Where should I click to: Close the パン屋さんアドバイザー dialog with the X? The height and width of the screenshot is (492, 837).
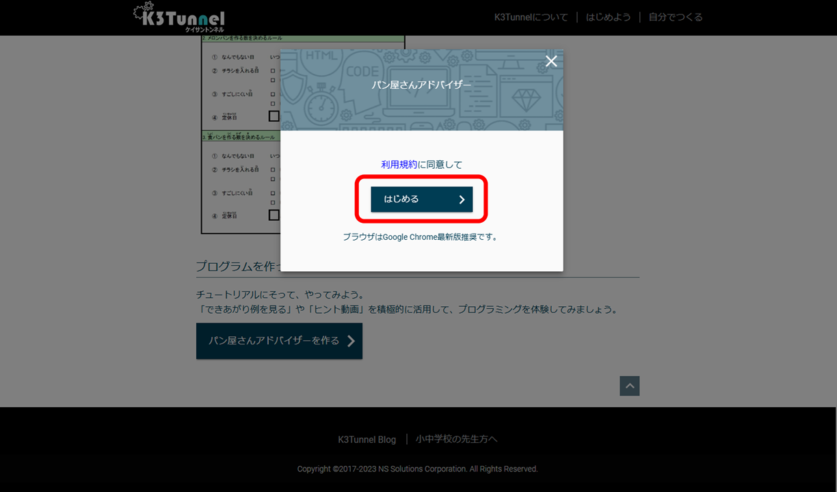pyautogui.click(x=551, y=61)
